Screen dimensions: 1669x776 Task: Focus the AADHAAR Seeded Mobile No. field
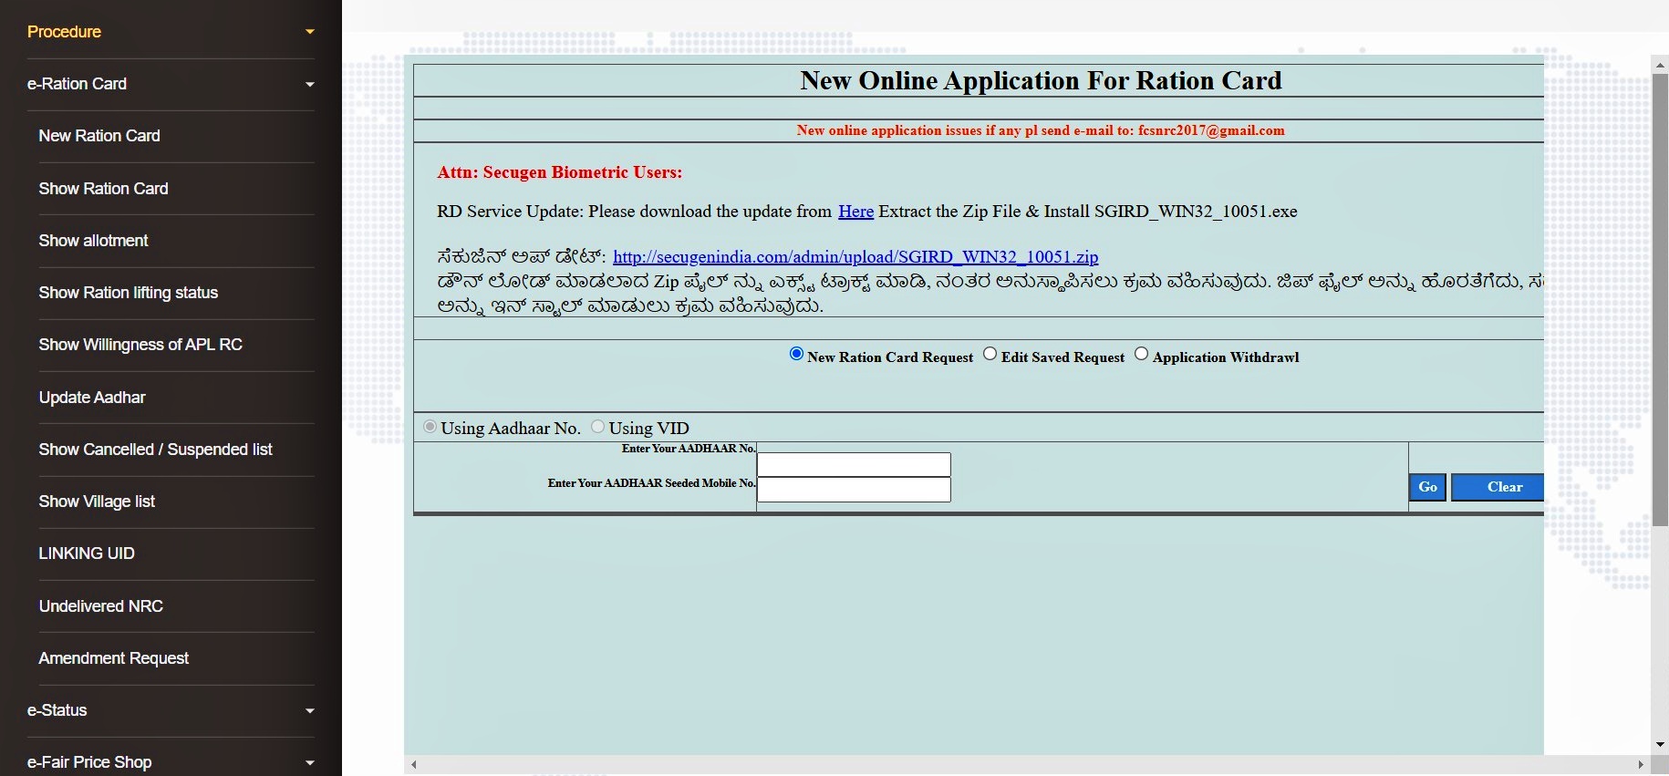click(x=854, y=490)
